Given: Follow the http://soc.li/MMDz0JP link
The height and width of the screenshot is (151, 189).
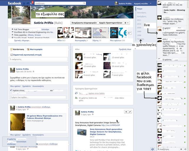Looking at the screenshot, I should tap(111, 125).
